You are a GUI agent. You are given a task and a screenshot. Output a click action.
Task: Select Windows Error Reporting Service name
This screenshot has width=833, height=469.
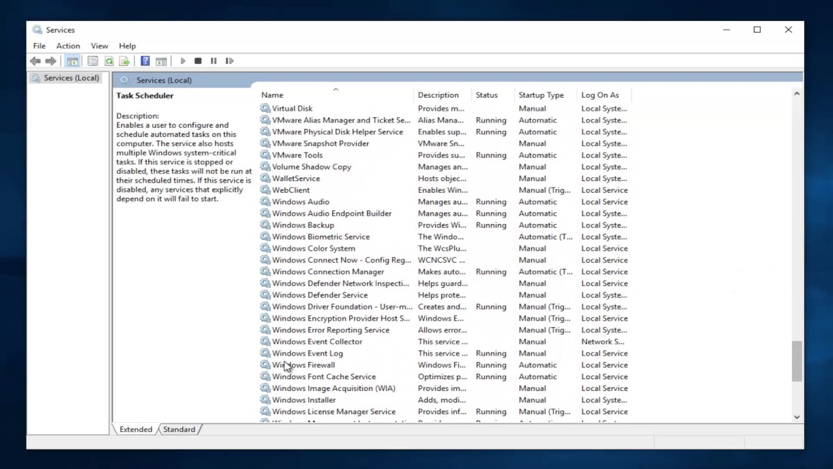point(331,330)
